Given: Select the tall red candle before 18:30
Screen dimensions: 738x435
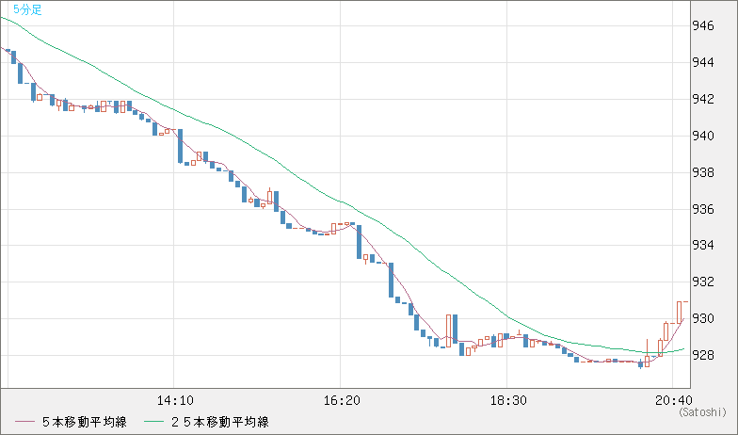Looking at the screenshot, I should 448,331.
